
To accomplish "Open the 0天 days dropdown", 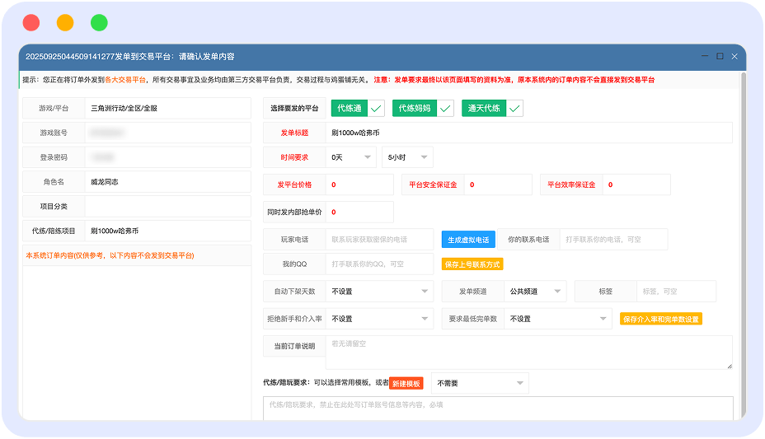I will (351, 156).
